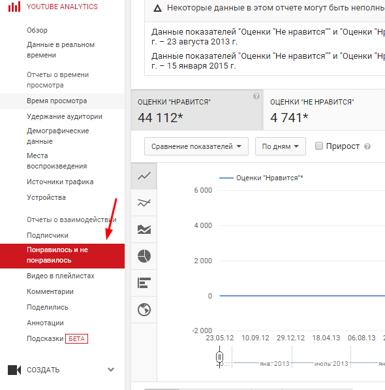Click the 4 000 y-axis label
Image resolution: width=385 pixels, height=390 pixels.
point(203,225)
